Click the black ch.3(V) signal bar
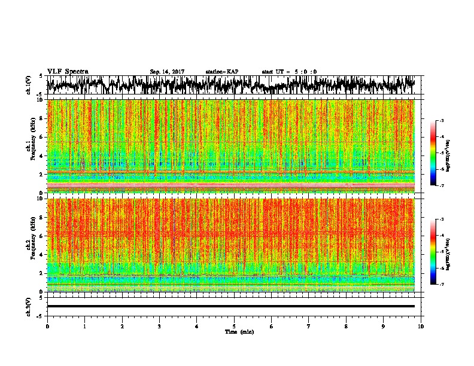474x366 pixels. [230, 306]
